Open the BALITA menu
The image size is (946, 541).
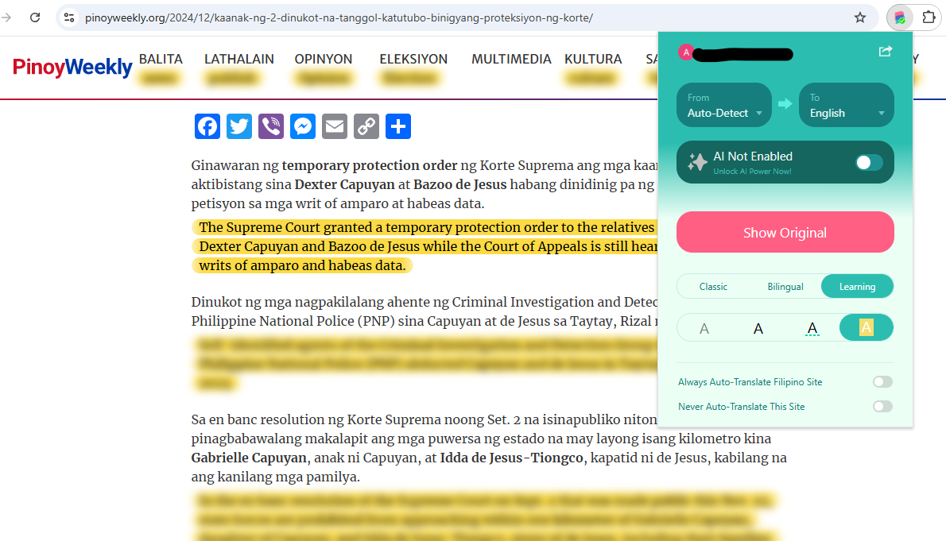click(x=161, y=59)
